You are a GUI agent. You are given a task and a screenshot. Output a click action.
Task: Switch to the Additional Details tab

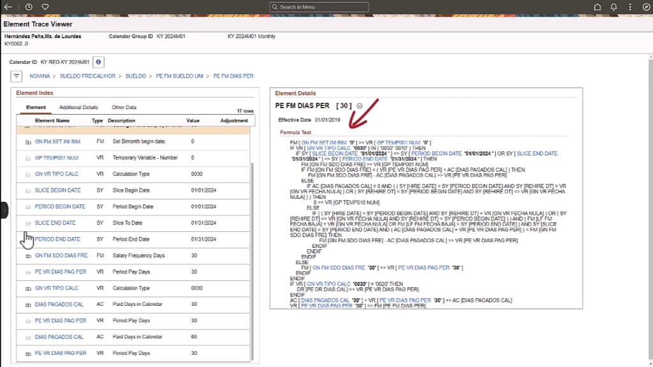click(x=78, y=108)
